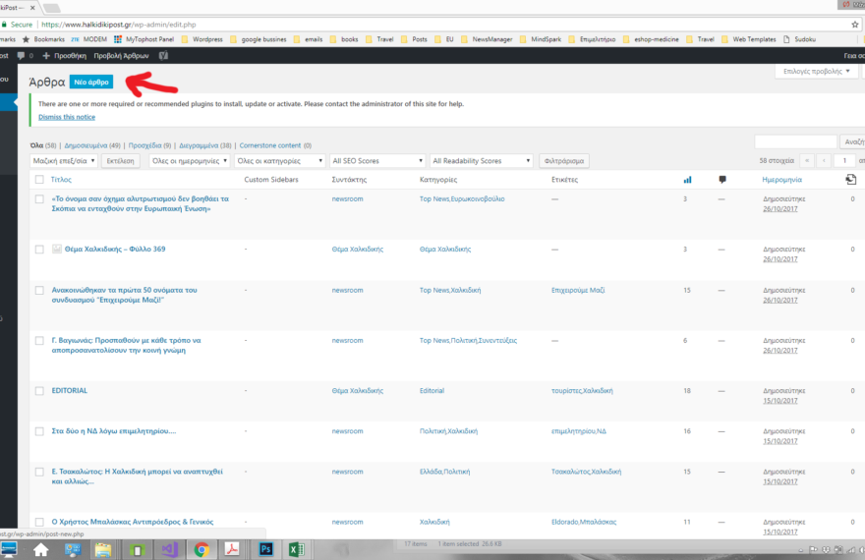Click the posts search input field

[795, 142]
